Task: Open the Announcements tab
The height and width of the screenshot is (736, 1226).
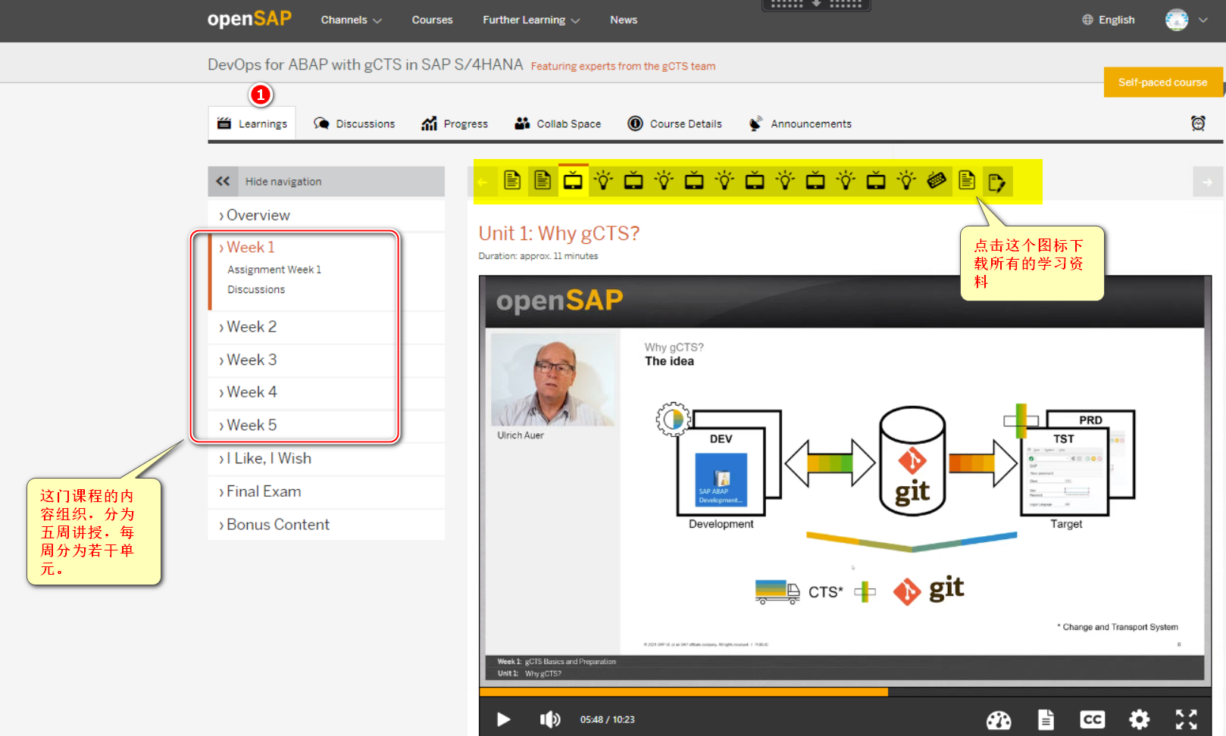Action: point(800,123)
